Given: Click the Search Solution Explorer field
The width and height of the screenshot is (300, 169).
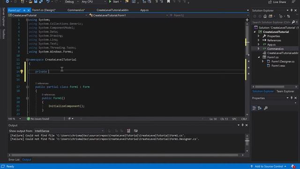Looking at the screenshot, I should pos(272,22).
